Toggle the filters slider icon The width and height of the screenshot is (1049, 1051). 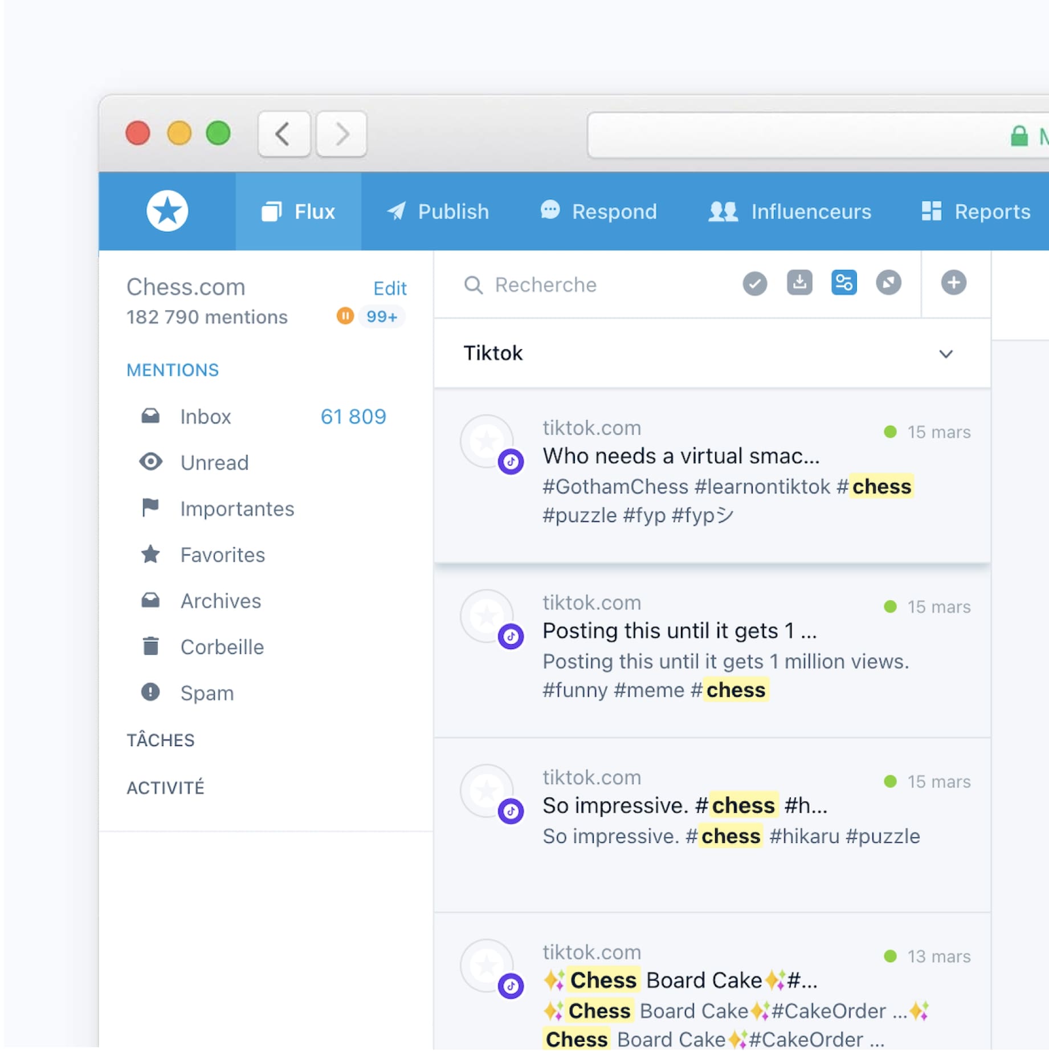[844, 283]
